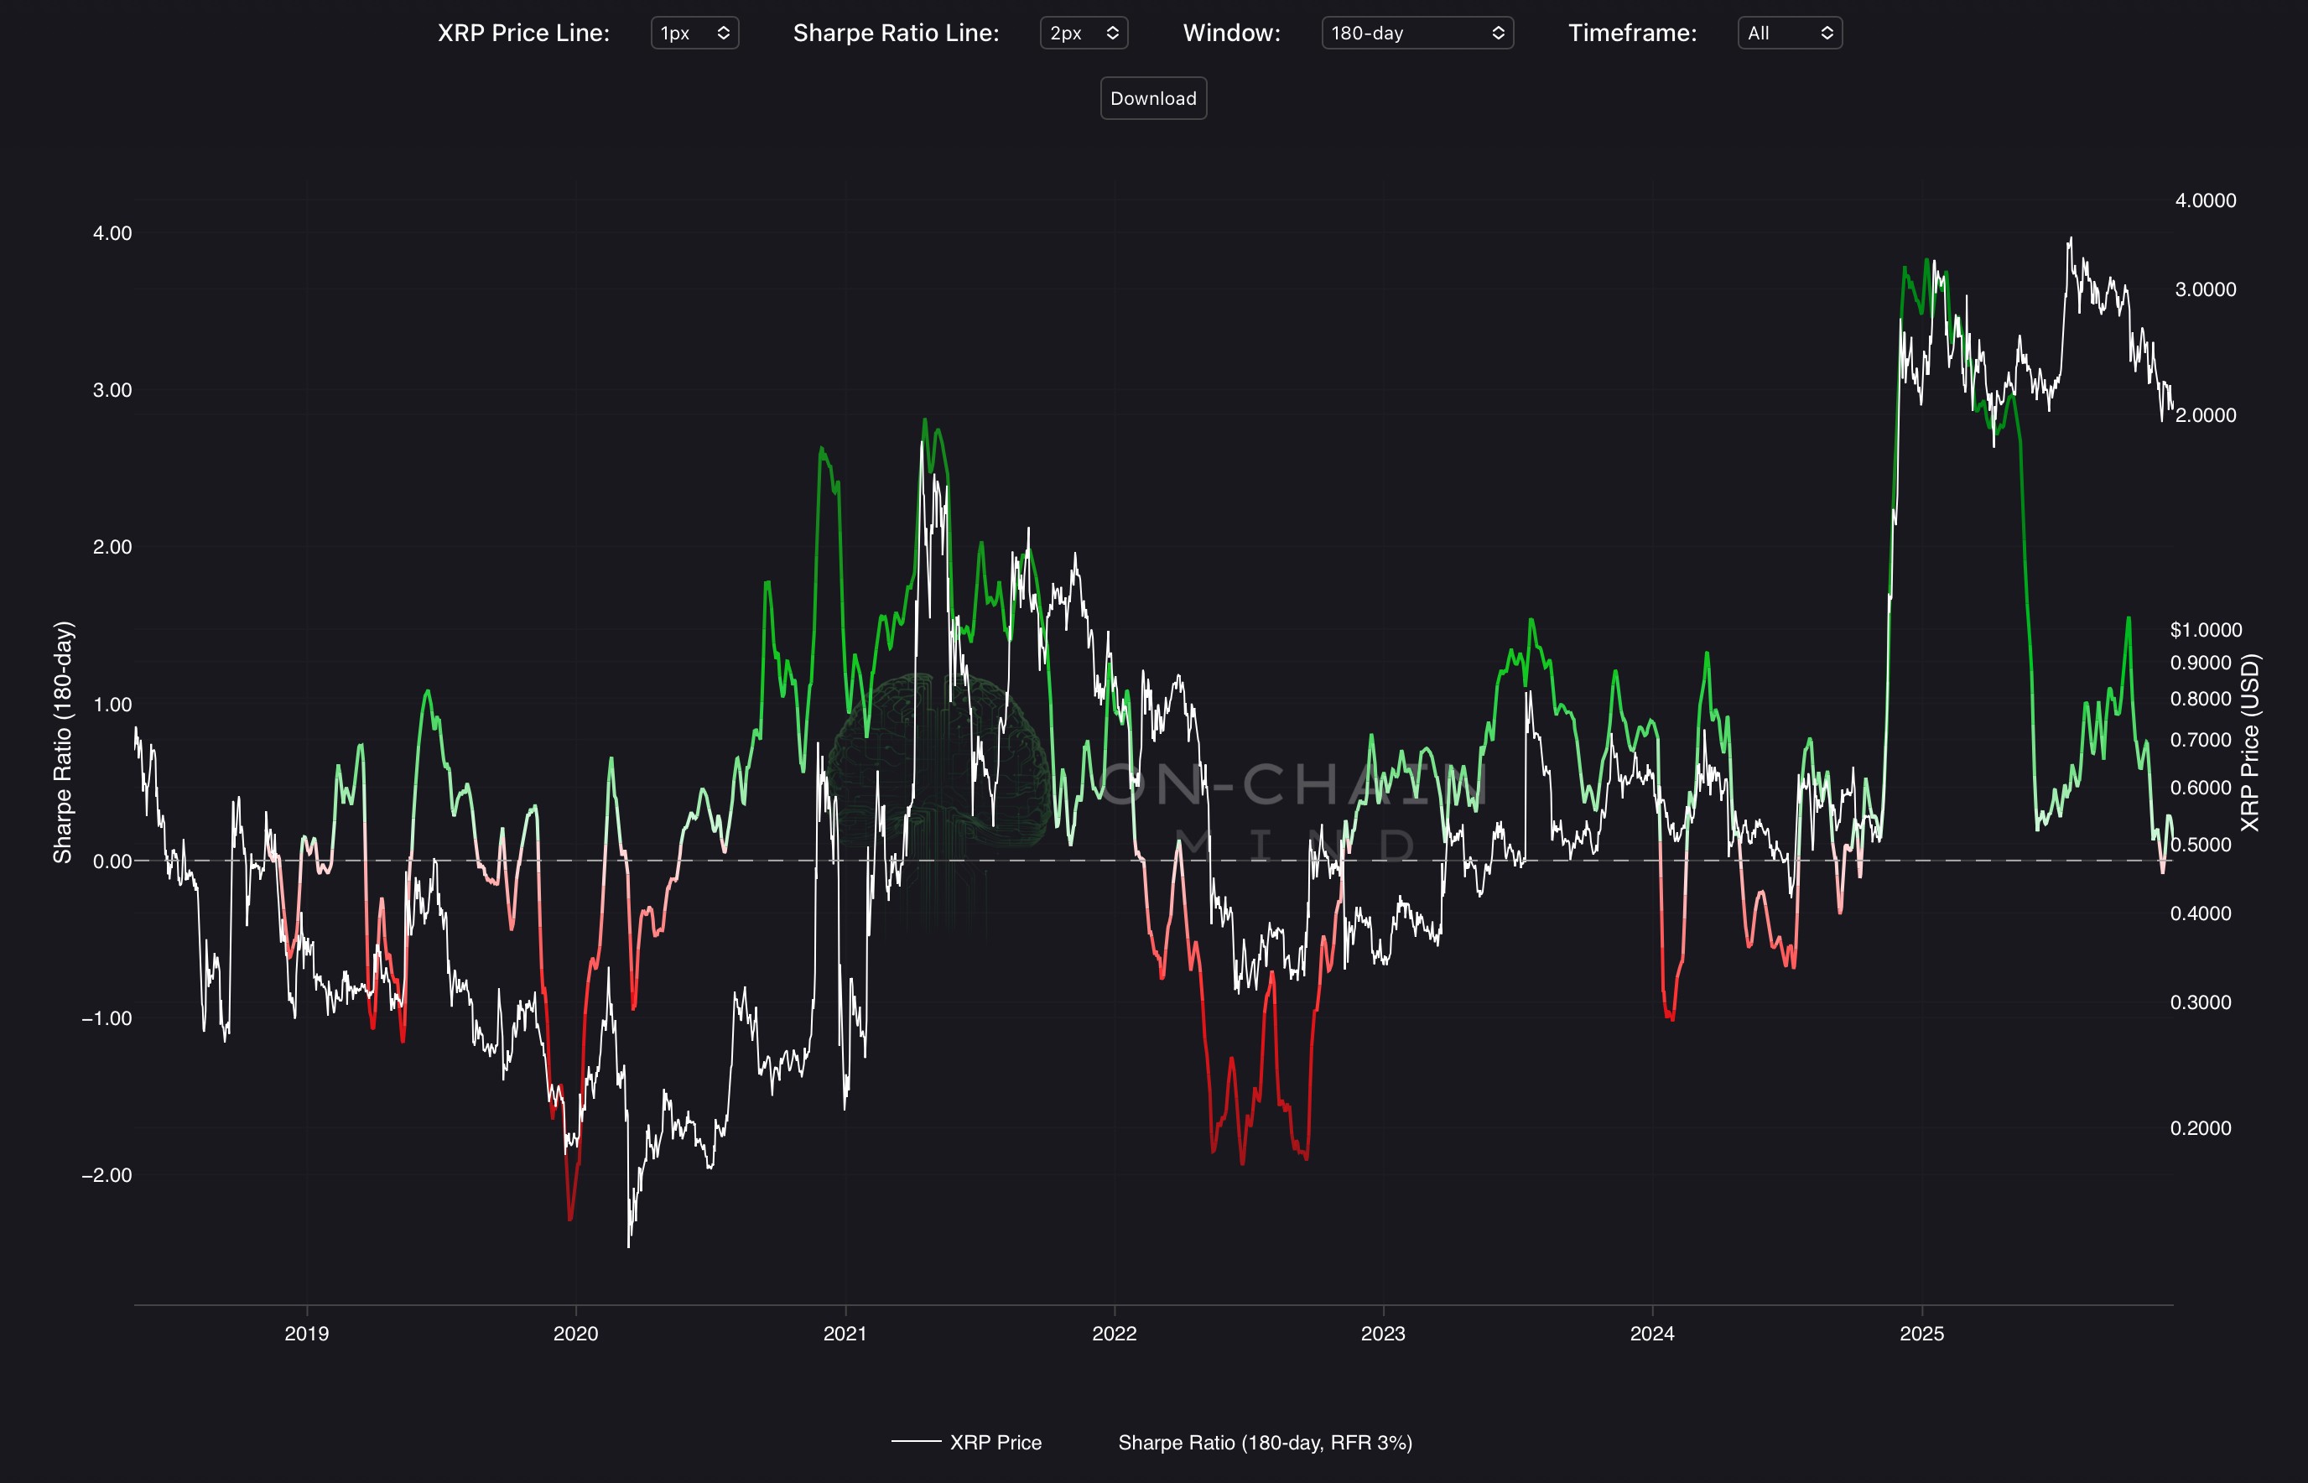Click the chevron arrows in the Window dropdown

pos(1497,33)
